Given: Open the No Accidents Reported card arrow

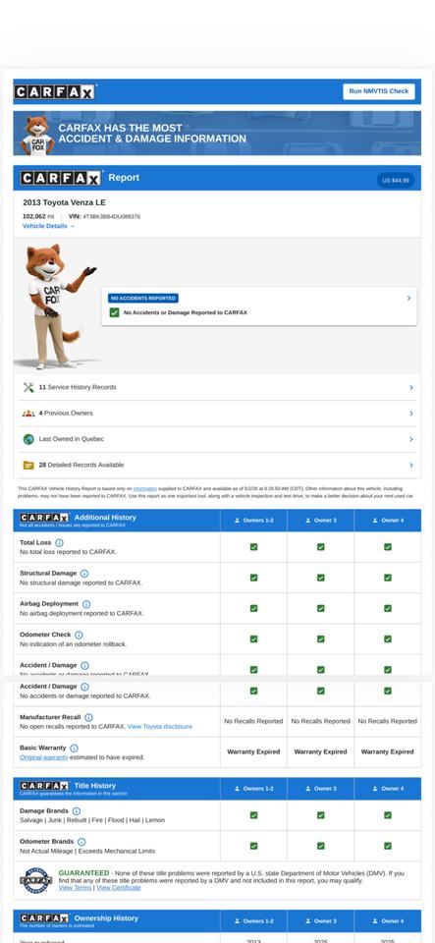Looking at the screenshot, I should click(x=408, y=298).
